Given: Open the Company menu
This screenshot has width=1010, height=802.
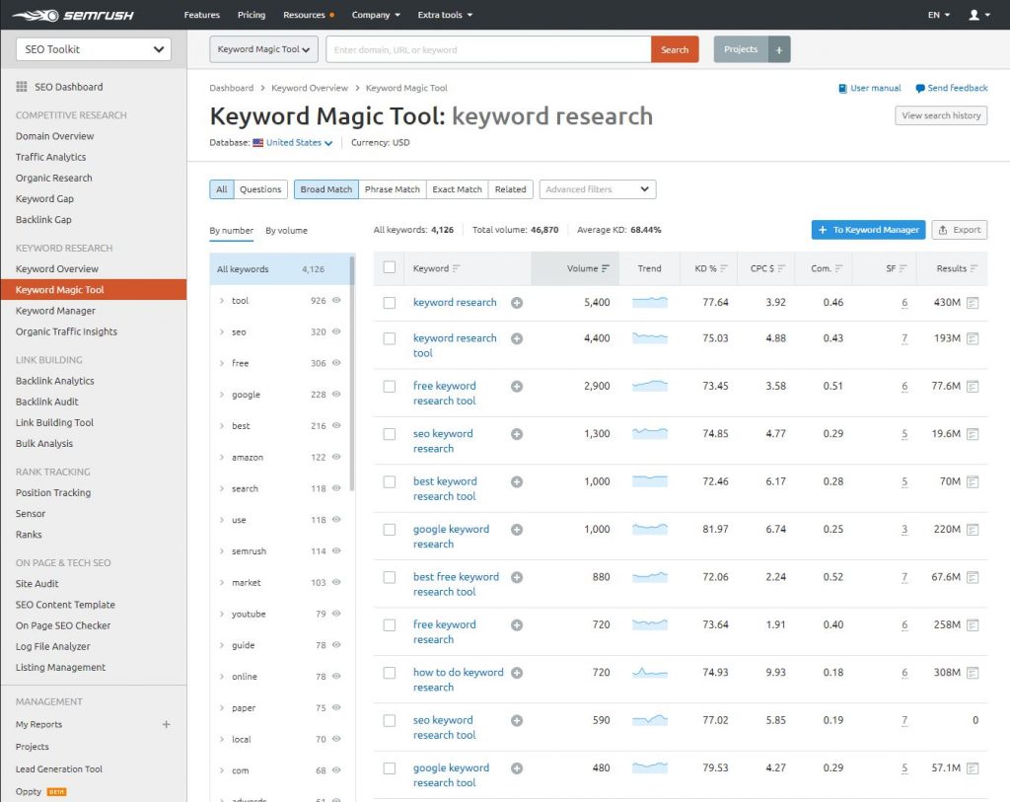Looking at the screenshot, I should (376, 15).
